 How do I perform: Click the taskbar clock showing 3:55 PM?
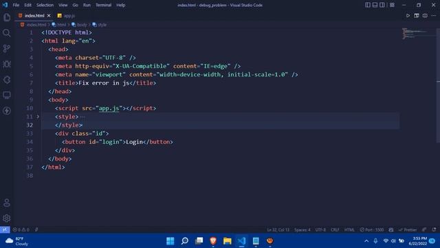pyautogui.click(x=417, y=241)
